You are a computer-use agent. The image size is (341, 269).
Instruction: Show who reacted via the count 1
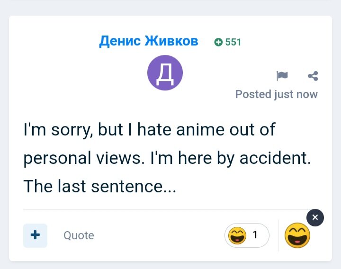point(255,235)
